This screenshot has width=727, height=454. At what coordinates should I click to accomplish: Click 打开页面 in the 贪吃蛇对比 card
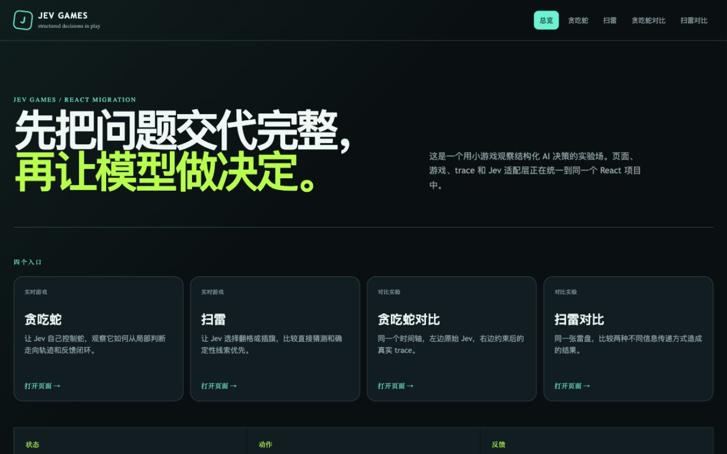point(396,386)
